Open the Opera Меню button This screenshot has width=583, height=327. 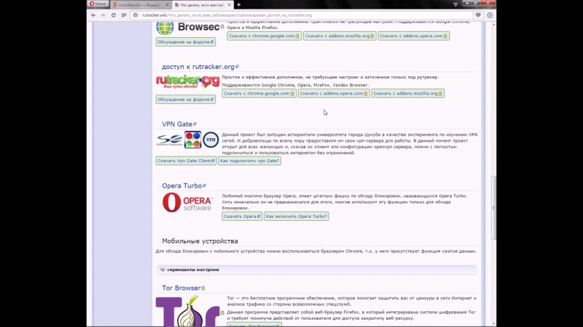coord(98,4)
